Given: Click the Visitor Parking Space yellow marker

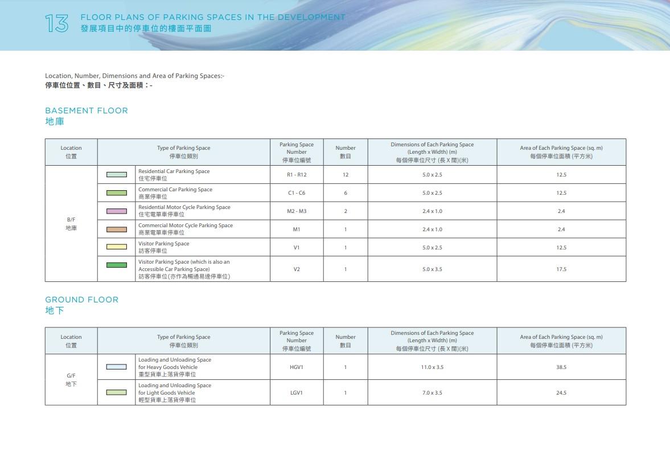Looking at the screenshot, I should tap(116, 246).
